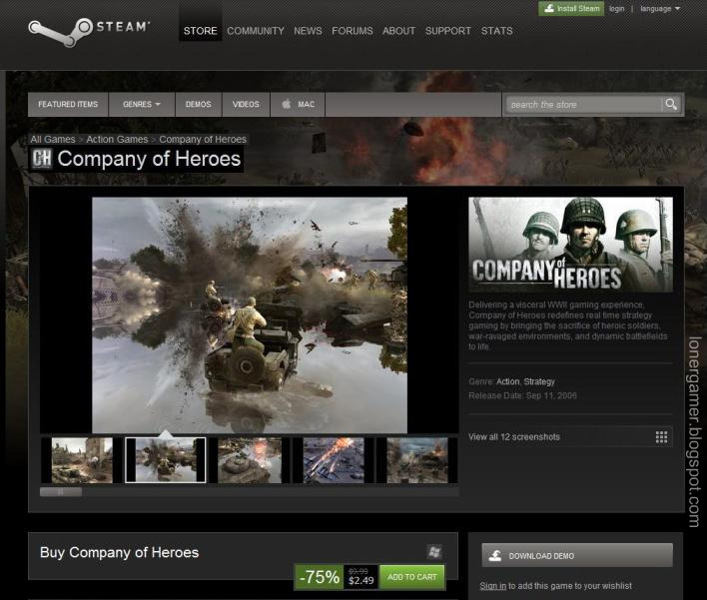Image resolution: width=707 pixels, height=600 pixels.
Task: Click the Download Demo button
Action: 577,555
